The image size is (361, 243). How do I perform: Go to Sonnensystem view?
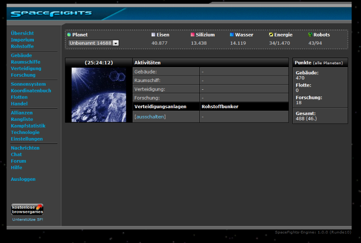[28, 84]
